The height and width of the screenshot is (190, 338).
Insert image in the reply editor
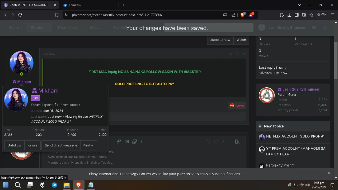127,142
